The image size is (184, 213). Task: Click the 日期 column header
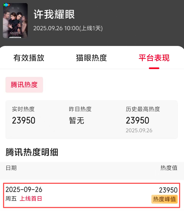11,168
